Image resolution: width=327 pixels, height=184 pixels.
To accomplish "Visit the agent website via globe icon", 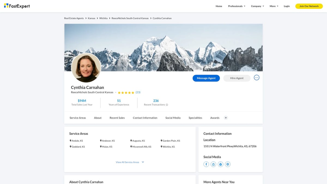I will [x=228, y=164].
